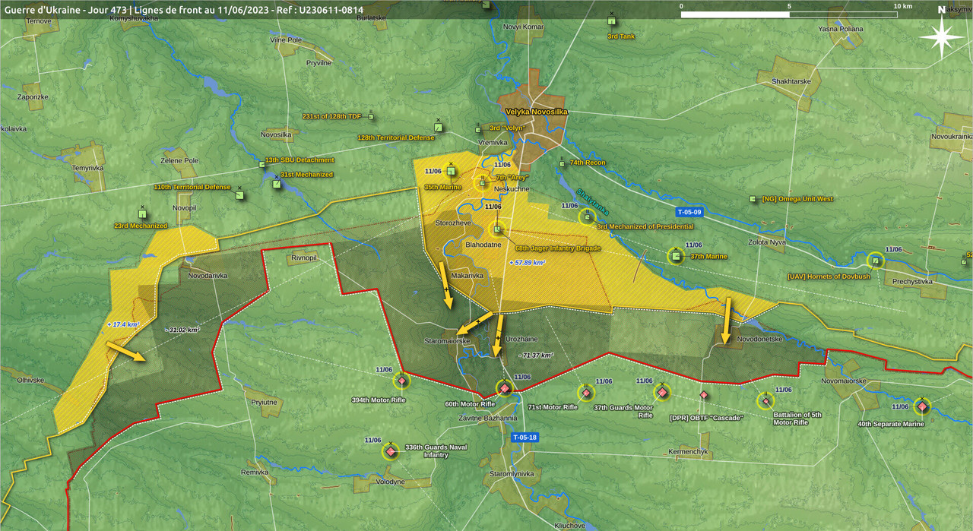Viewport: 973px width, 531px height.
Task: Select the "- 71.37 km²" area value
Action: click(535, 355)
